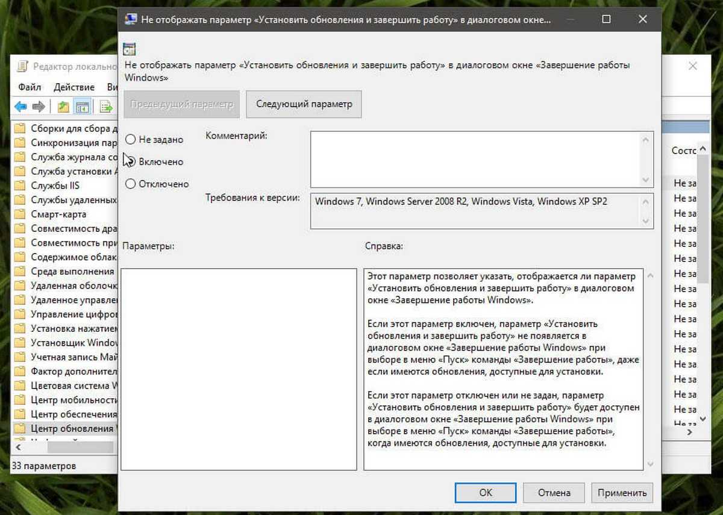Open the Действие menu
723x515 pixels.
tap(74, 87)
